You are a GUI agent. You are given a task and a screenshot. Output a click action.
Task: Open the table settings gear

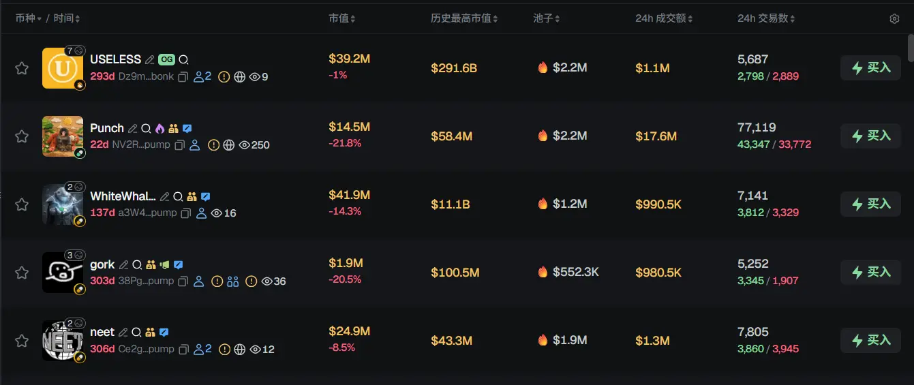point(895,19)
